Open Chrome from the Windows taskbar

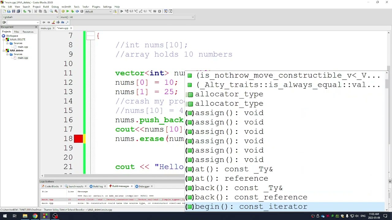[x=35, y=216]
